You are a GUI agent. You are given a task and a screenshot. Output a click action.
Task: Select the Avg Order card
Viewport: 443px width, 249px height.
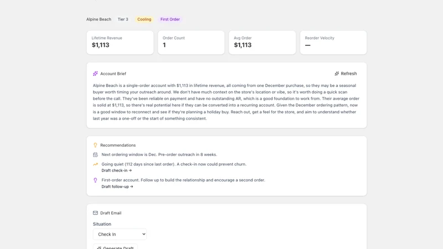262,43
